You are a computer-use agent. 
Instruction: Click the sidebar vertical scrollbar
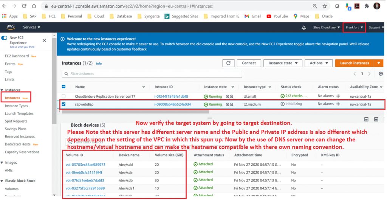pyautogui.click(x=54, y=81)
